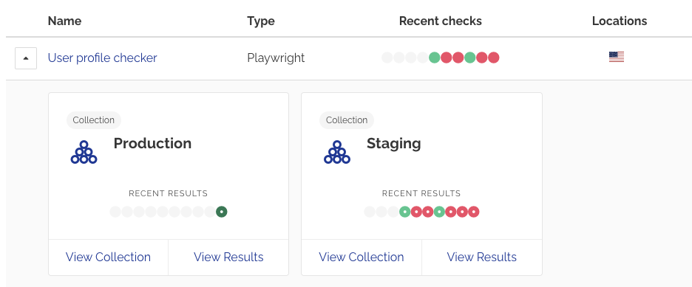Viewport: 692px width, 287px height.
Task: Click the United States flag location icon
Action: (617, 58)
